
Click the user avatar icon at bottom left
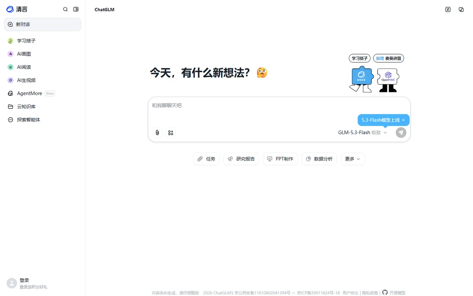[x=12, y=283]
